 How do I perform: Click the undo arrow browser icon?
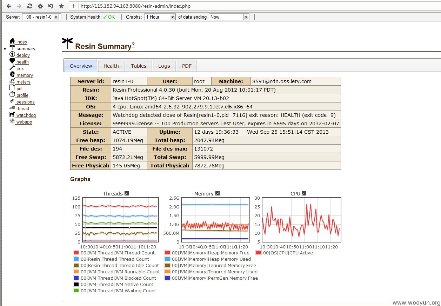(51, 6)
